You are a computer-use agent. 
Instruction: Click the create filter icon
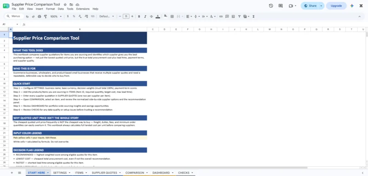tap(239, 17)
